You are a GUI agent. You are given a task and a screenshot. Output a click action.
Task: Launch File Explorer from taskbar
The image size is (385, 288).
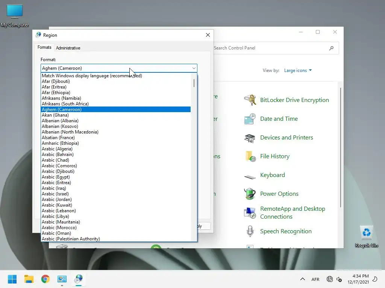coord(29,279)
